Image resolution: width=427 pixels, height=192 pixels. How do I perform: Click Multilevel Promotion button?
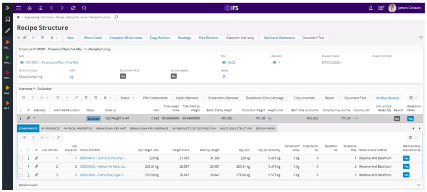[279, 38]
